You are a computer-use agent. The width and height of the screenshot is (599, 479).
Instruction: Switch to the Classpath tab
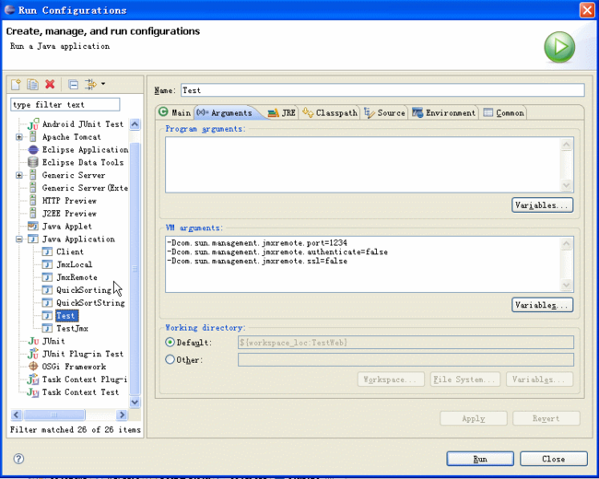coord(330,112)
